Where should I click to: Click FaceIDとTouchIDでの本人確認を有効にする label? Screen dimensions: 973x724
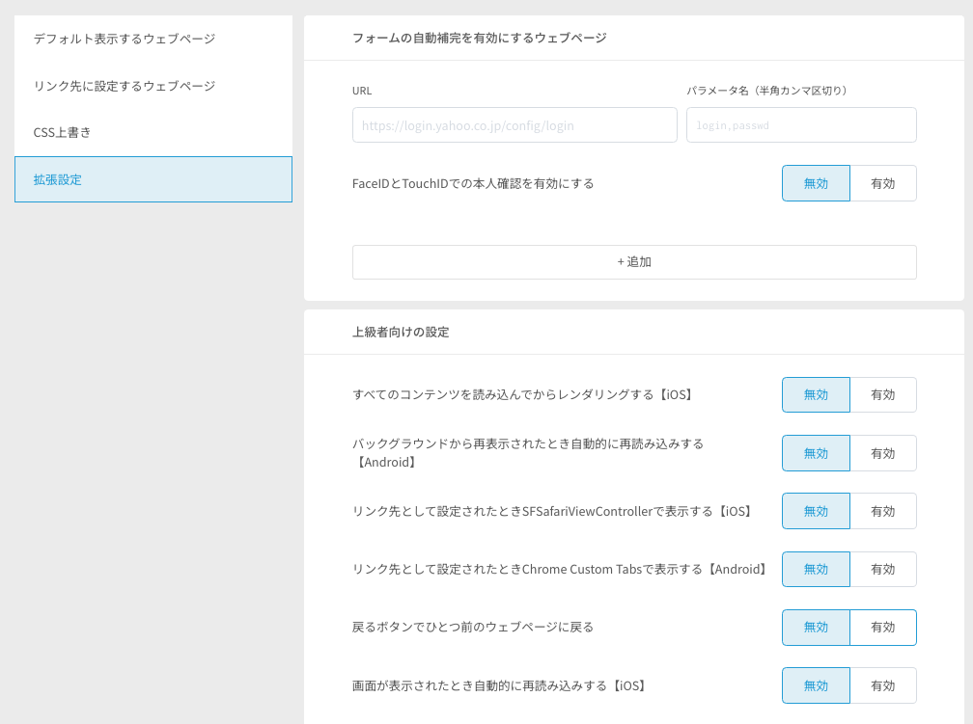point(473,183)
